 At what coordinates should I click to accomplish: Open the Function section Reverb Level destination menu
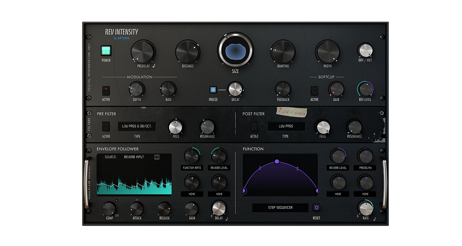point(338,168)
